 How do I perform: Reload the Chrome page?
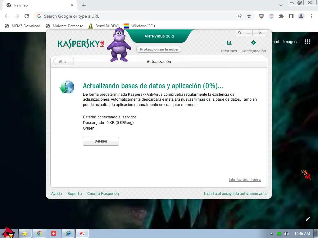(27, 16)
